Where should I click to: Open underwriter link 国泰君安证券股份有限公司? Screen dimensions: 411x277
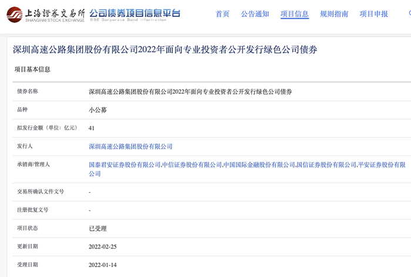point(124,165)
